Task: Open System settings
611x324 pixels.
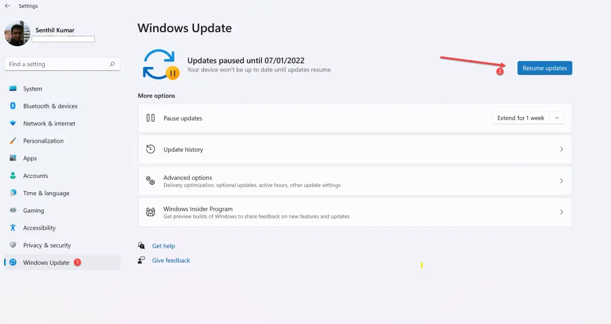Action: 62,88
